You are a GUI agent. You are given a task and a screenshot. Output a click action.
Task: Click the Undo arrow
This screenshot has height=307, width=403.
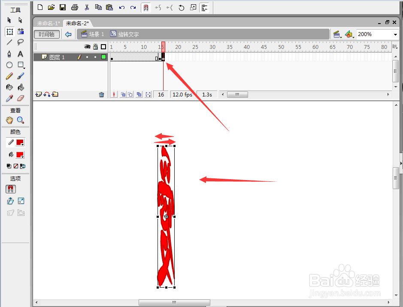(x=122, y=7)
